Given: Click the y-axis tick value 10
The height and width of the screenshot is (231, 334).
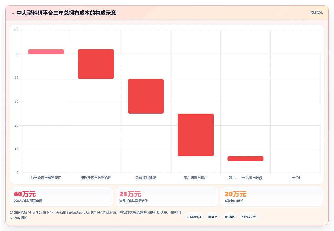Looking at the screenshot, I should [16, 149].
